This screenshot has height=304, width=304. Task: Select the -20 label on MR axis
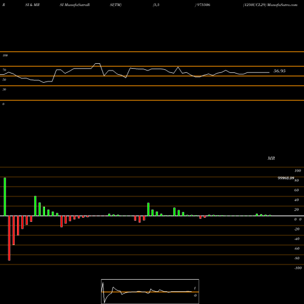click(x=297, y=229)
